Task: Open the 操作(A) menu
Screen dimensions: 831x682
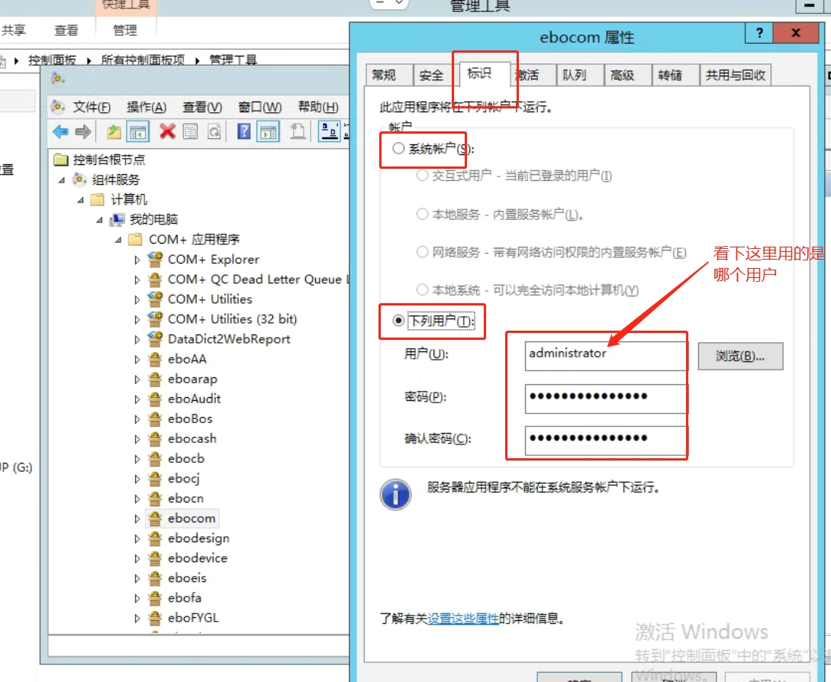Action: point(147,107)
